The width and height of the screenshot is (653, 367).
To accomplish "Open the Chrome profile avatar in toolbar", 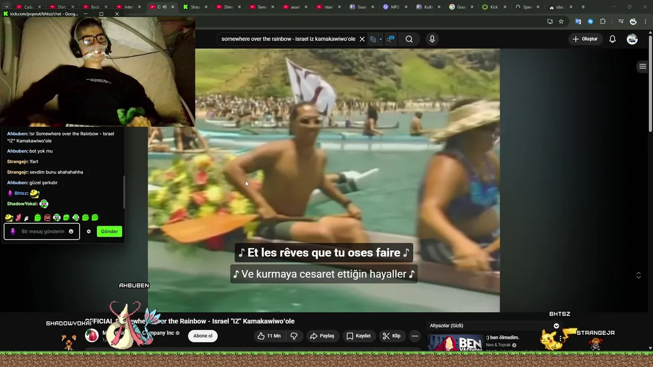I will tap(633, 21).
